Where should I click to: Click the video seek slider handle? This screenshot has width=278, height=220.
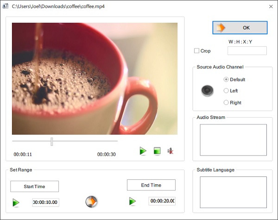point(51,141)
